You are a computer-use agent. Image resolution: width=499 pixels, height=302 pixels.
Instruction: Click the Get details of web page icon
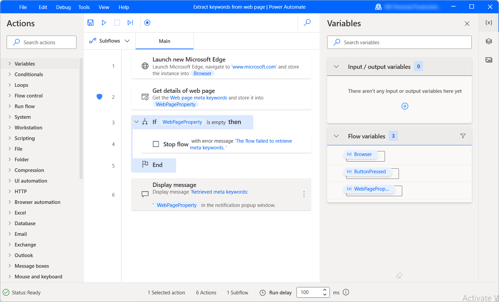(x=145, y=97)
